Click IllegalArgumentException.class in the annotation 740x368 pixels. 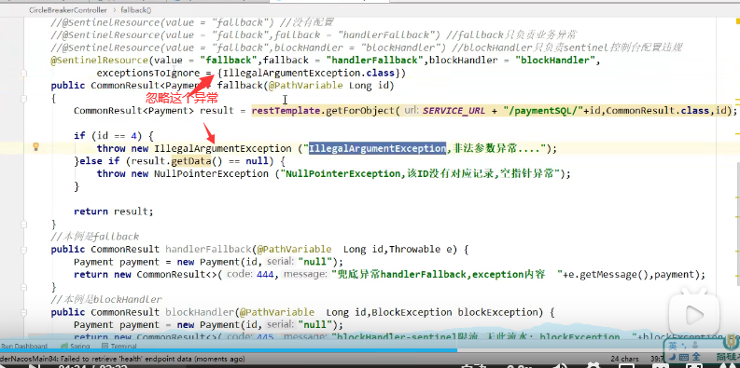(x=309, y=73)
